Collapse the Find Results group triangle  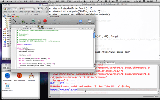click(3, 35)
